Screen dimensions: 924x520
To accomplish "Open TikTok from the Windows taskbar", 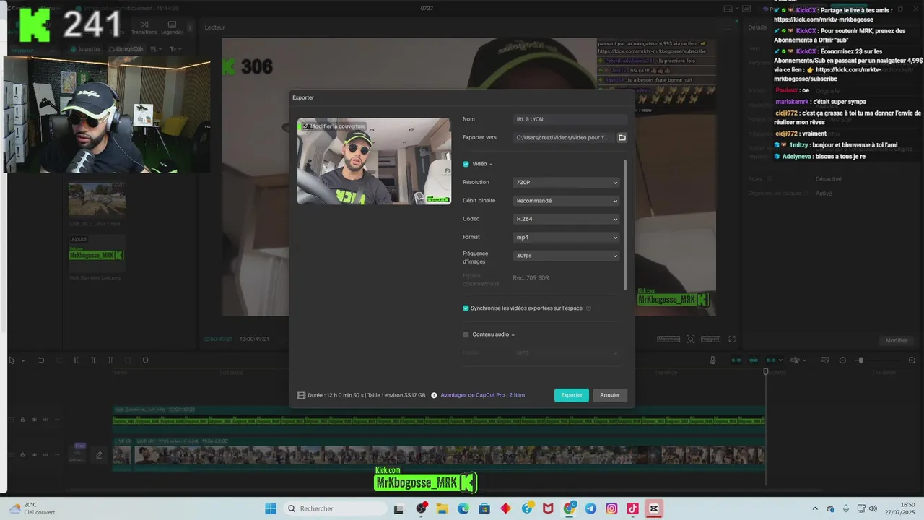I will tap(632, 508).
